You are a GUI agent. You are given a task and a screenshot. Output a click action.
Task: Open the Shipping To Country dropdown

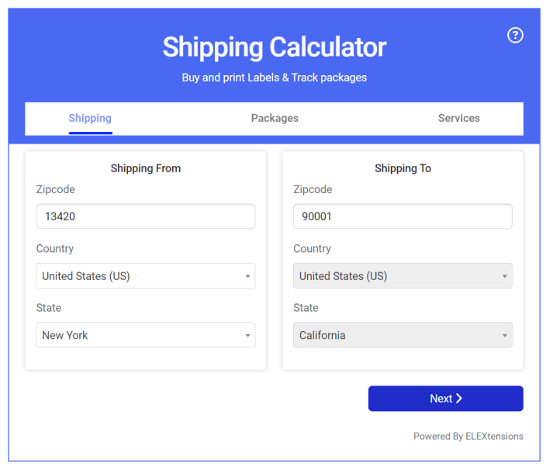(403, 276)
